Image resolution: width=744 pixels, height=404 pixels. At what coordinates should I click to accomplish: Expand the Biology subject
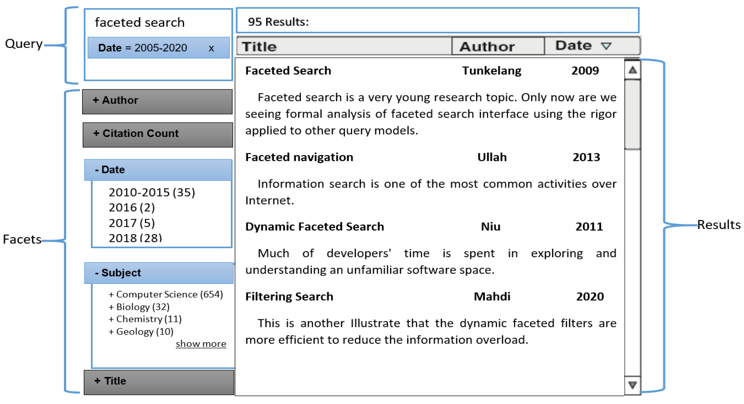click(x=139, y=307)
